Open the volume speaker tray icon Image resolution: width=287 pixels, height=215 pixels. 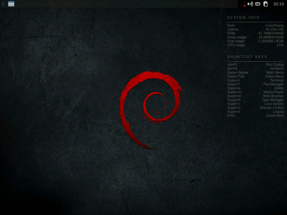coord(250,4)
